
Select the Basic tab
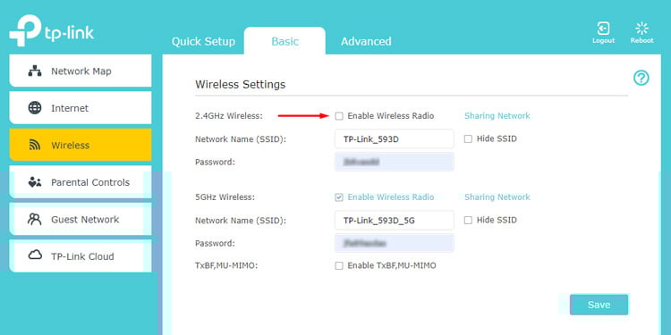coord(285,41)
